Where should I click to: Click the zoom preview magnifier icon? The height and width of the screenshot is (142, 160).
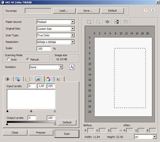pyautogui.click(x=98, y=22)
